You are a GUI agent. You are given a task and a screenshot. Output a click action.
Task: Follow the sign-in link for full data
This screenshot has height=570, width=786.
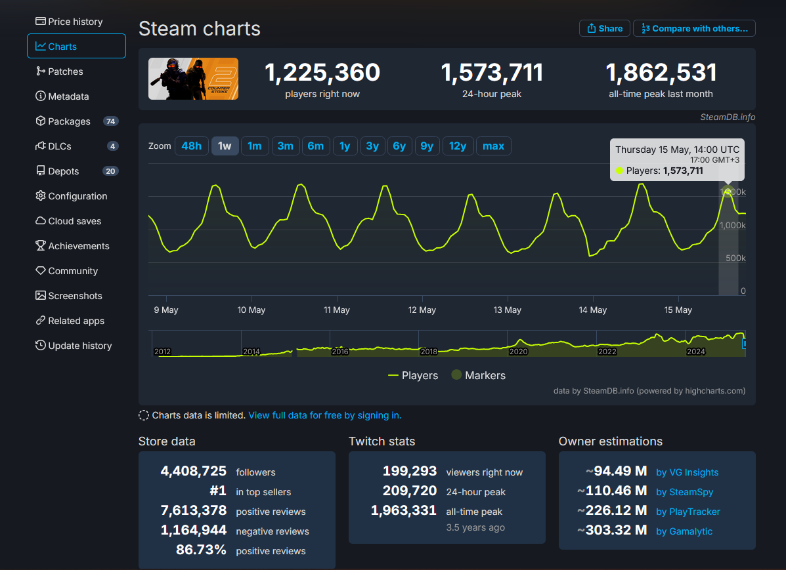point(325,415)
